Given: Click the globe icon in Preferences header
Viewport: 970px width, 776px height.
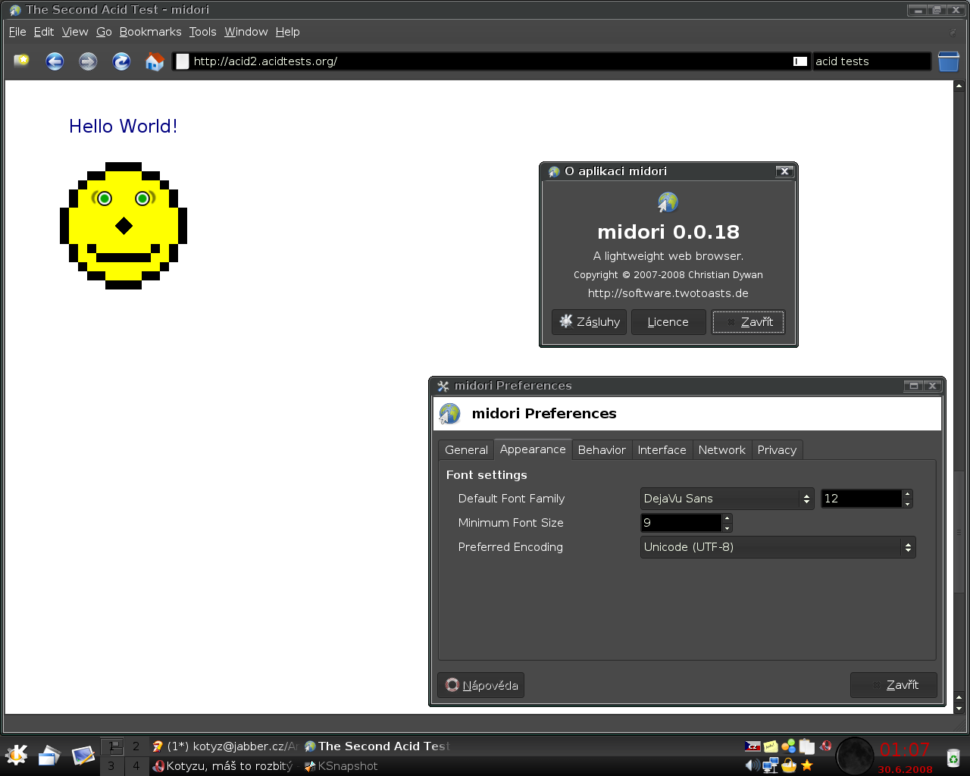Looking at the screenshot, I should tap(450, 413).
